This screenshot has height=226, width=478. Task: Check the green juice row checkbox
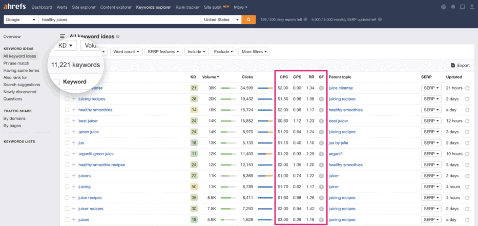pos(67,132)
